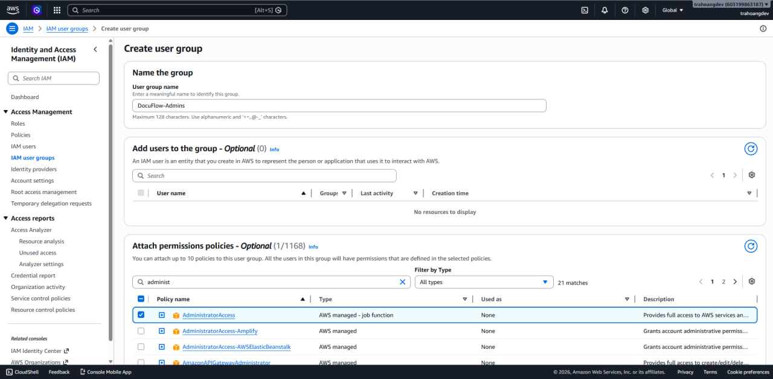Open Roles in IAM sidebar

[x=18, y=124]
